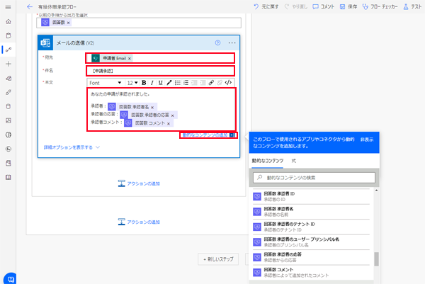425x284 pixels.
Task: Click 保存 (save) in top bar
Action: (348, 7)
